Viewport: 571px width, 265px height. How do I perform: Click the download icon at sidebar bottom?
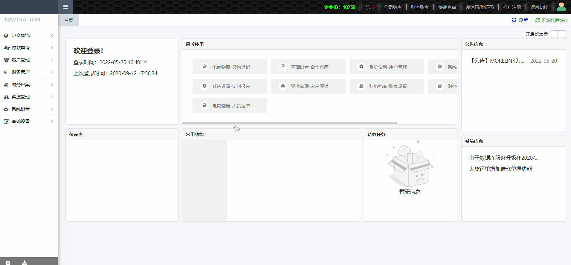coord(25,263)
